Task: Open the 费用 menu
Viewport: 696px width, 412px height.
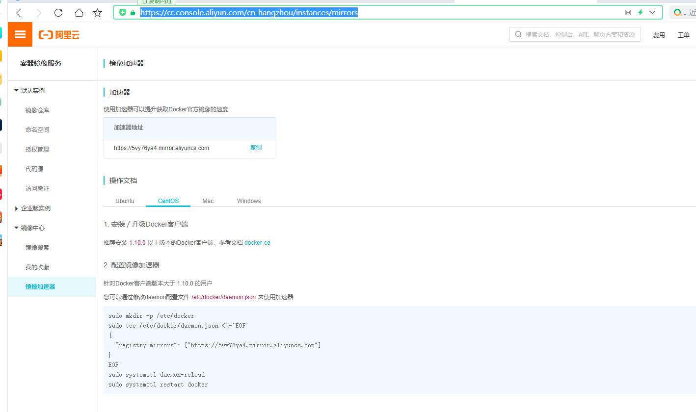Action: coord(659,35)
